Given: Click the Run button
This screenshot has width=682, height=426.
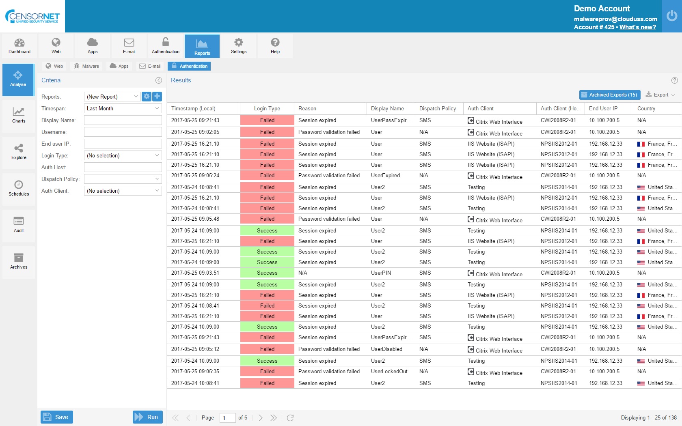Looking at the screenshot, I should (147, 417).
